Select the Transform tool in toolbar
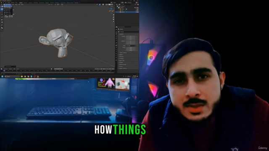Image resolution: width=269 pixels, height=151 pixels. pos(2,22)
